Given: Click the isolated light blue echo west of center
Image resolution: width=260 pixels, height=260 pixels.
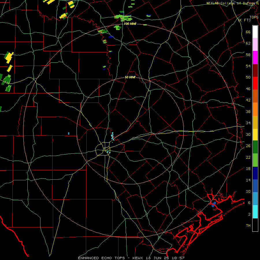Looking at the screenshot, I should point(69,133).
